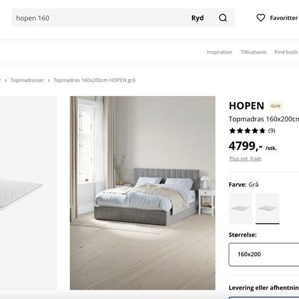Viewport: 299px width, 299px height.
Task: Expand the Størrelse 160x200 dropdown
Action: coord(264,254)
